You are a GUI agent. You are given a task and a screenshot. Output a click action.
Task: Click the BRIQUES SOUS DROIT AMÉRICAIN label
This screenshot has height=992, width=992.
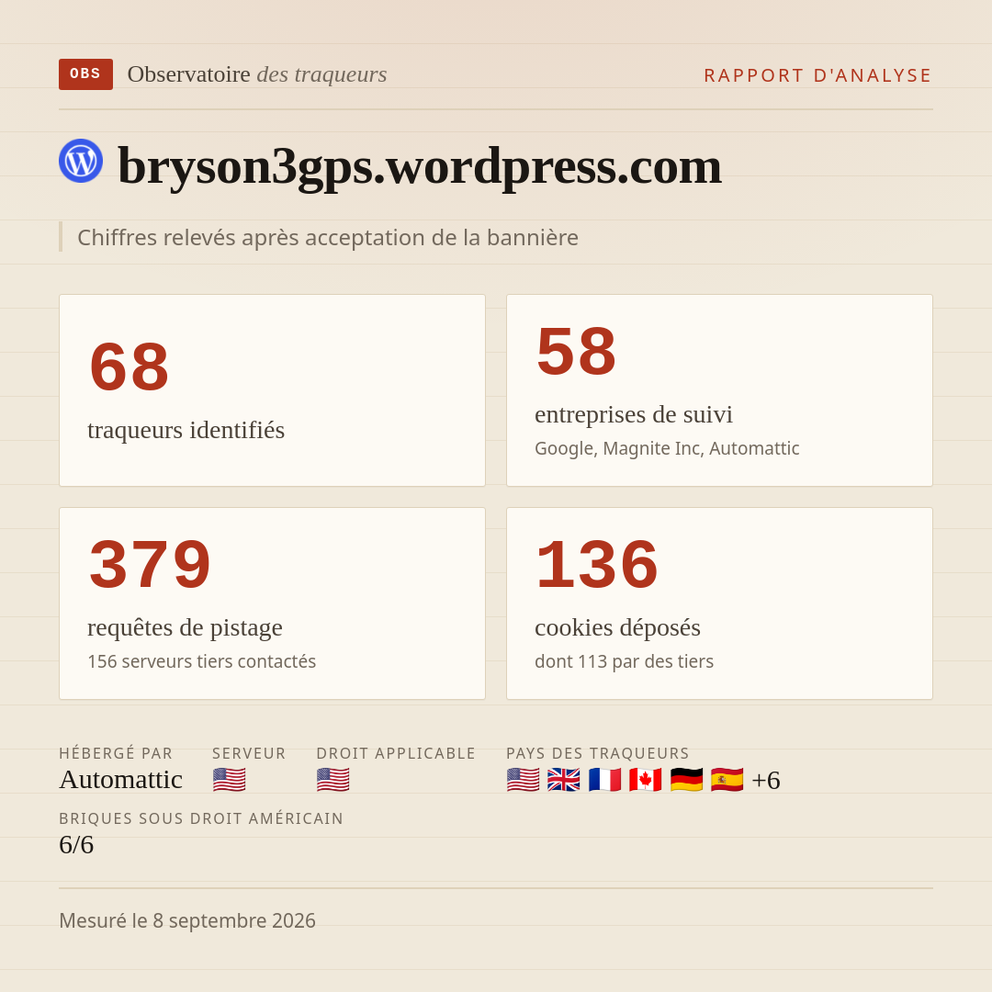201,818
